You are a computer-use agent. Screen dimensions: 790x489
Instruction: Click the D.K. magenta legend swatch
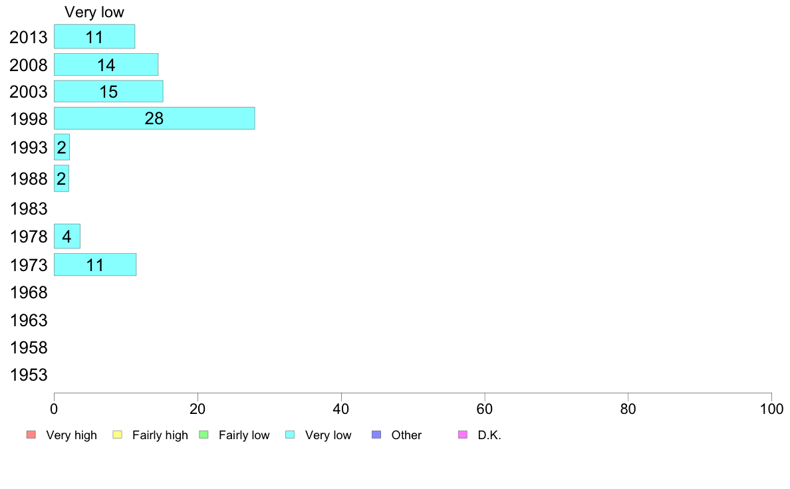463,435
